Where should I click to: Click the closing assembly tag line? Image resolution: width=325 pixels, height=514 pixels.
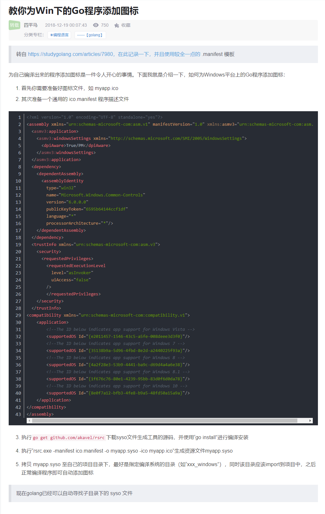pos(40,414)
